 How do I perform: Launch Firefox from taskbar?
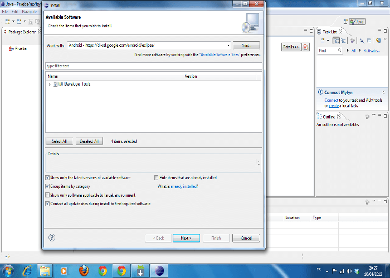tap(84, 271)
